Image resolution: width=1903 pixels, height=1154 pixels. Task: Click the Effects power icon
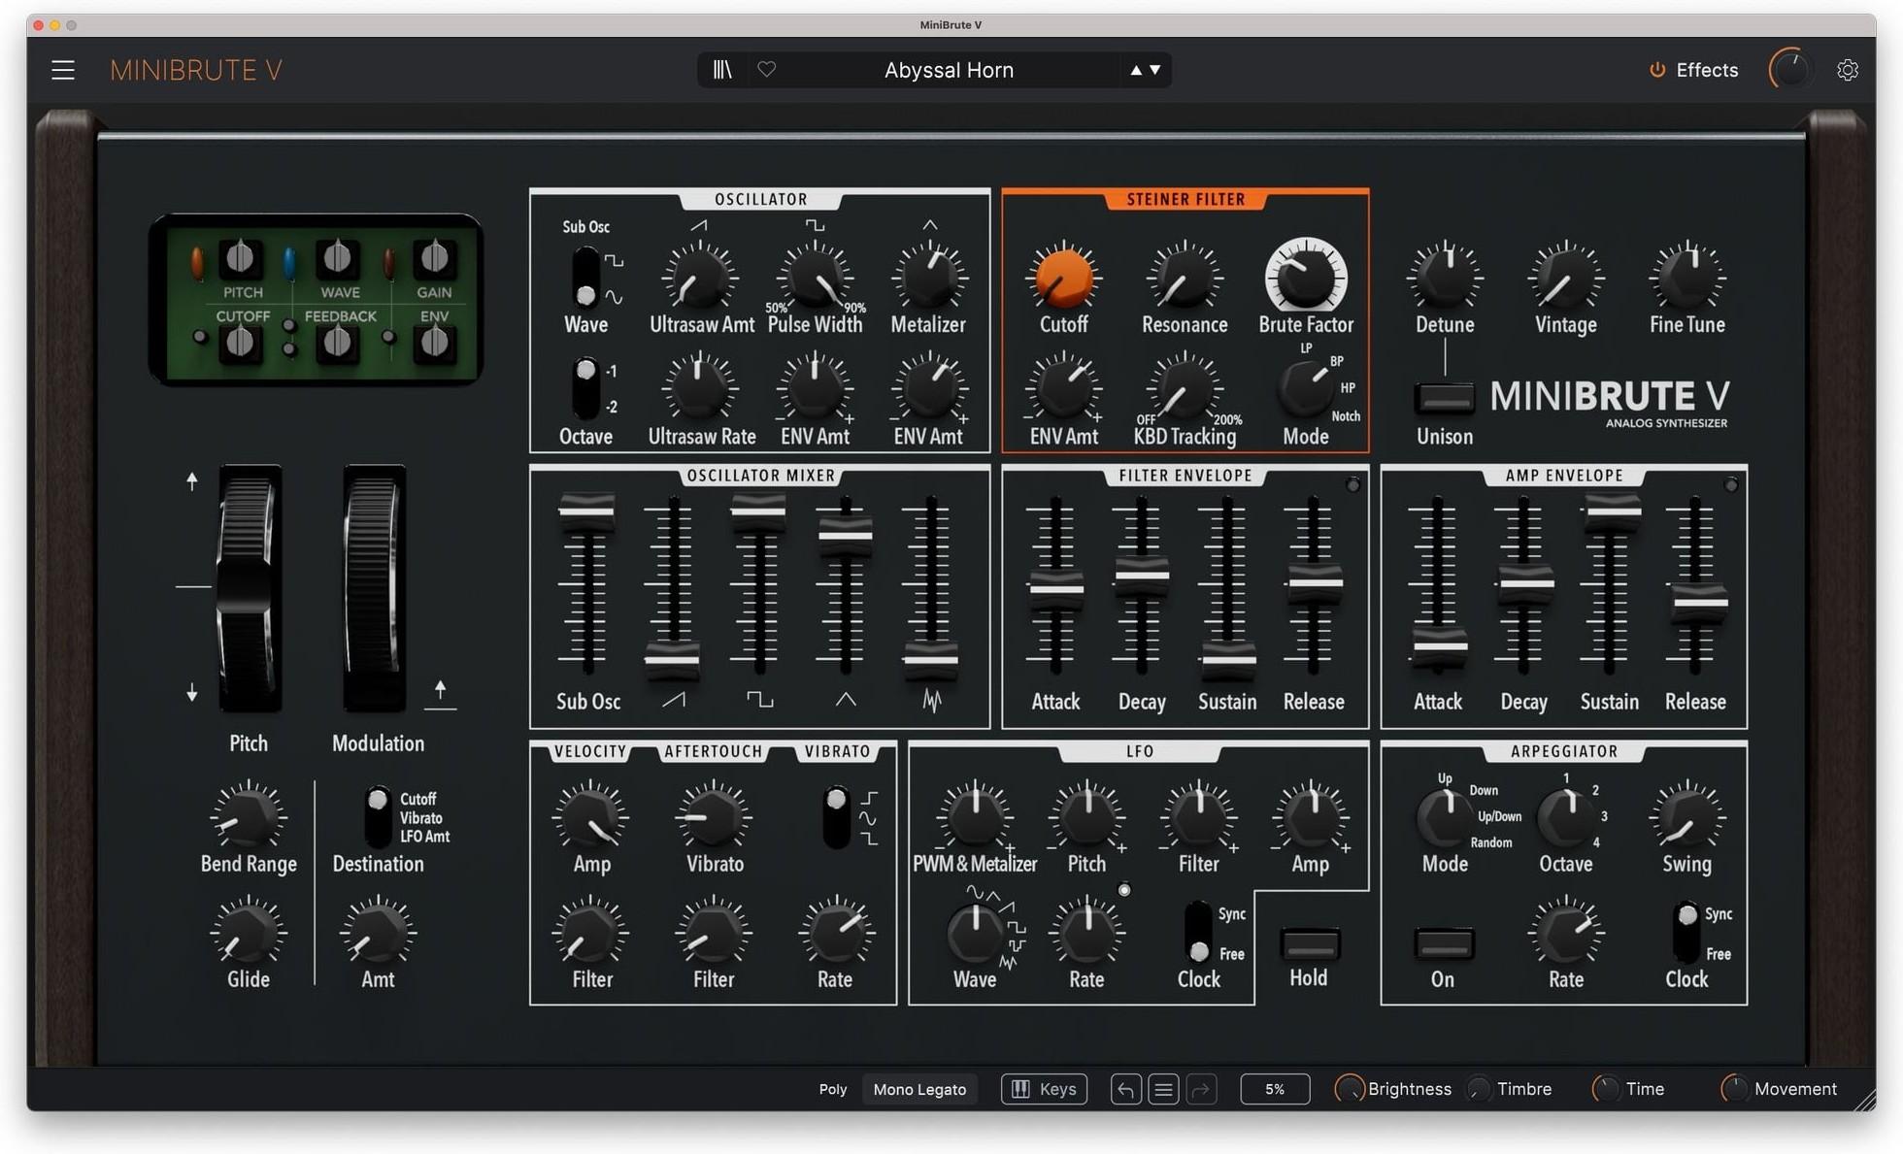(x=1657, y=70)
